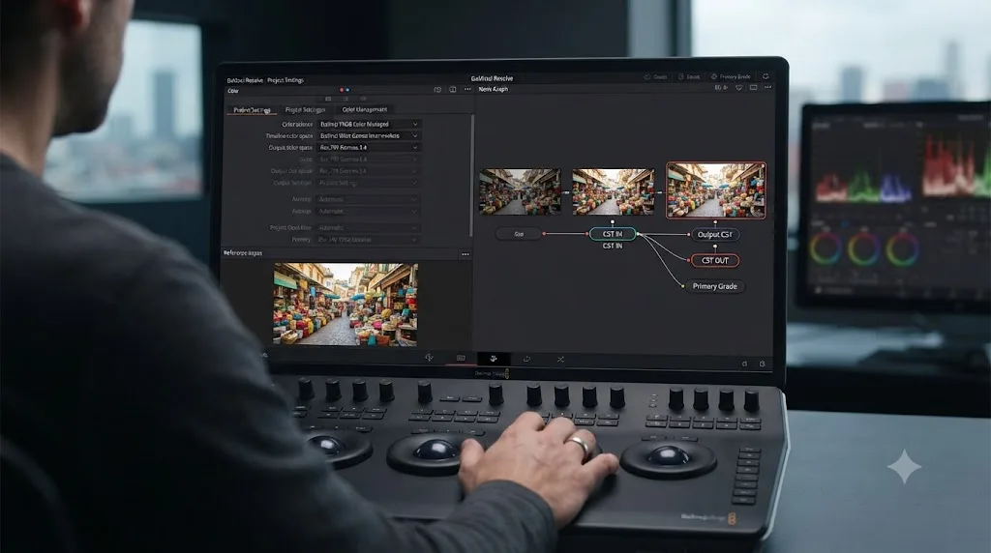This screenshot has width=991, height=553.
Task: Click the red color wheel on the second monitor
Action: coord(826,249)
